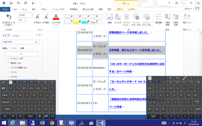Open the ページ tab in navigation pane

pos(14,48)
